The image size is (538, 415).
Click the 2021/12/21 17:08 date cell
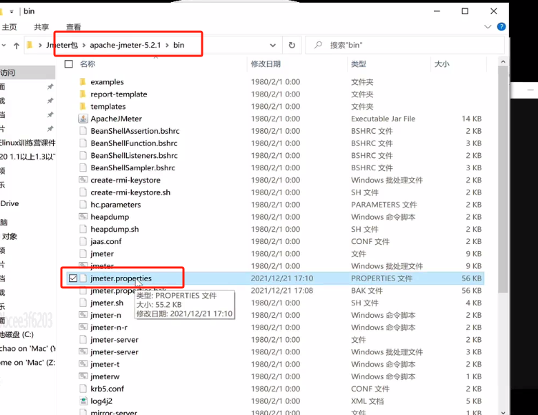[x=281, y=290]
